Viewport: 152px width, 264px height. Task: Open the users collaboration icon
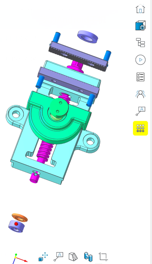(141, 94)
